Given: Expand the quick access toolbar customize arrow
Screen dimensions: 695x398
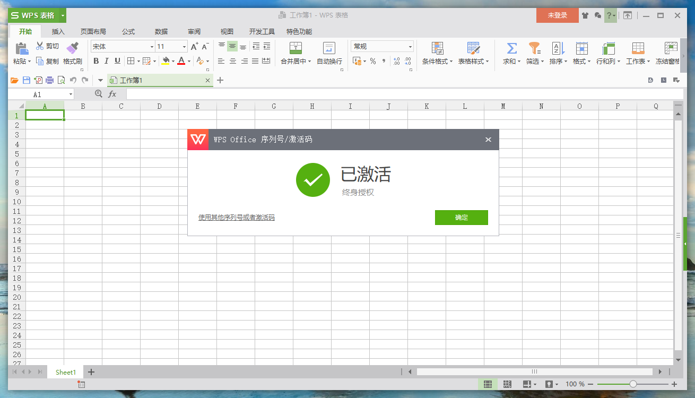Looking at the screenshot, I should (100, 80).
